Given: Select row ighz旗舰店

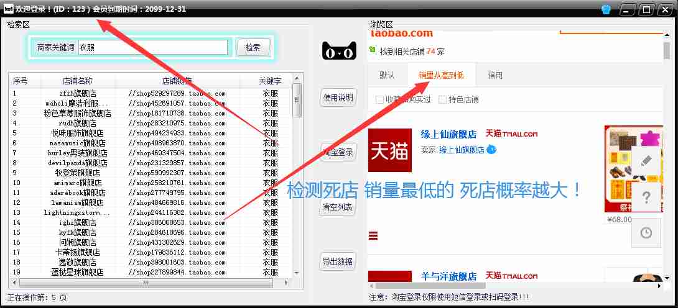Looking at the screenshot, I should [x=151, y=222].
